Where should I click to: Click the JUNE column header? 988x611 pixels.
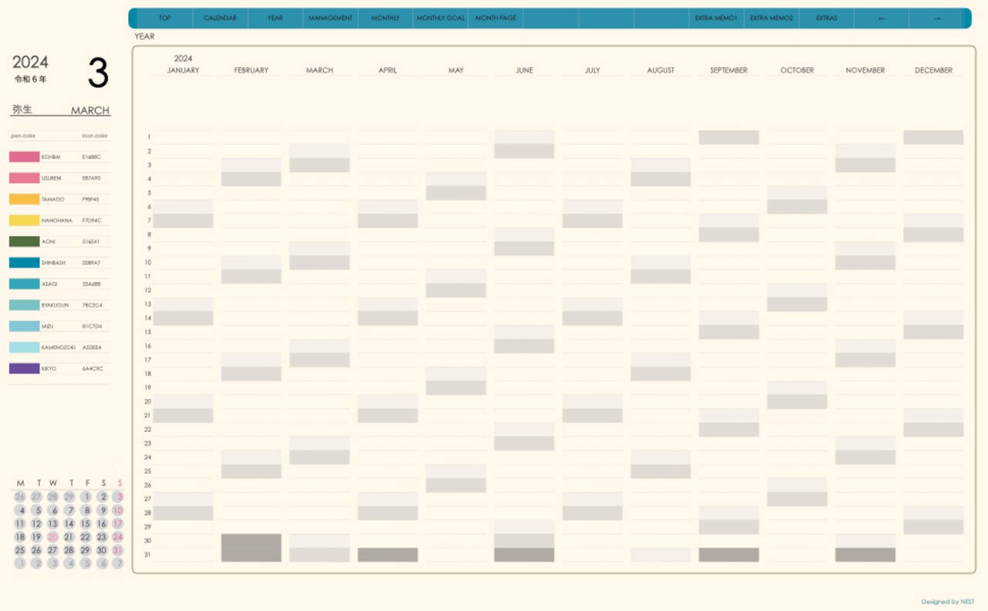[524, 70]
